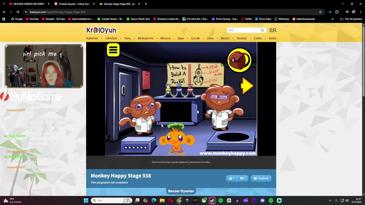Click the thumbs up like button

point(232,178)
